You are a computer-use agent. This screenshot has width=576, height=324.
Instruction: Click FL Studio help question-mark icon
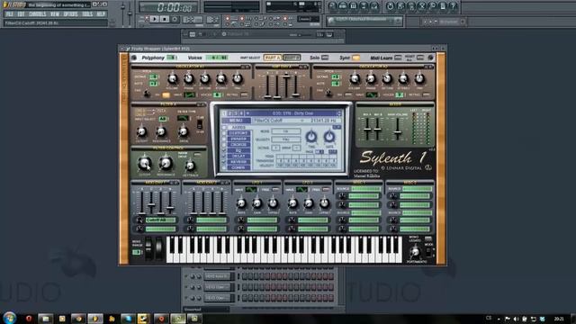454,6
